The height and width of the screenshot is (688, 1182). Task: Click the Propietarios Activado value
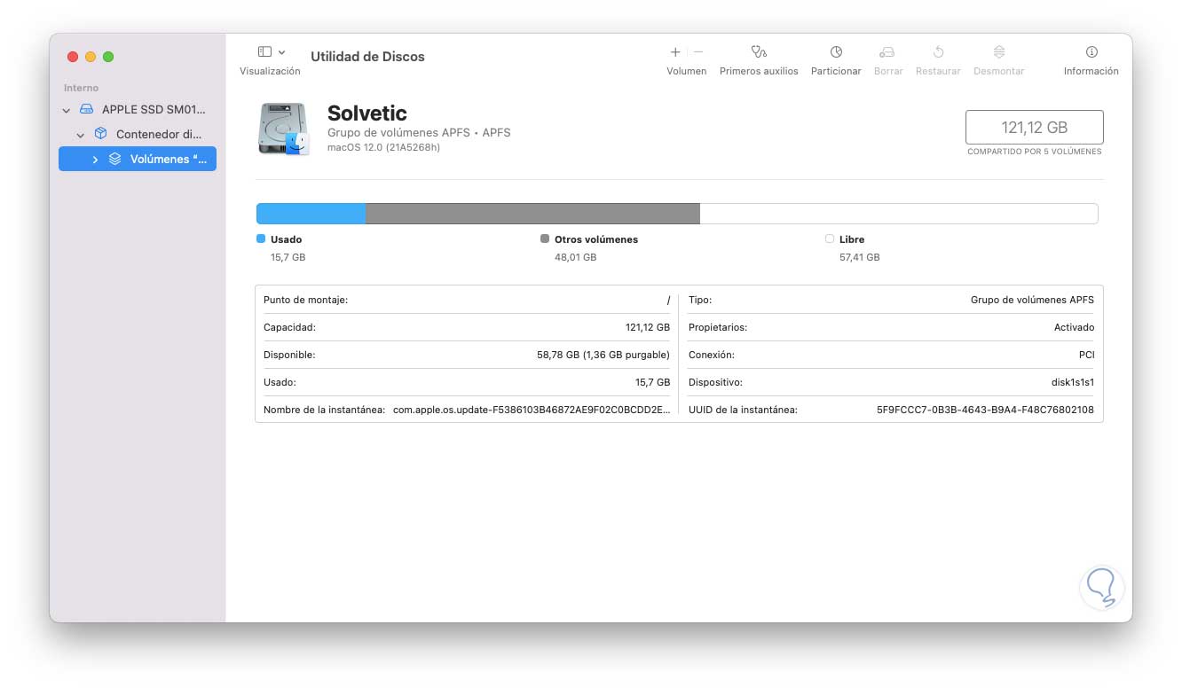coord(1074,327)
